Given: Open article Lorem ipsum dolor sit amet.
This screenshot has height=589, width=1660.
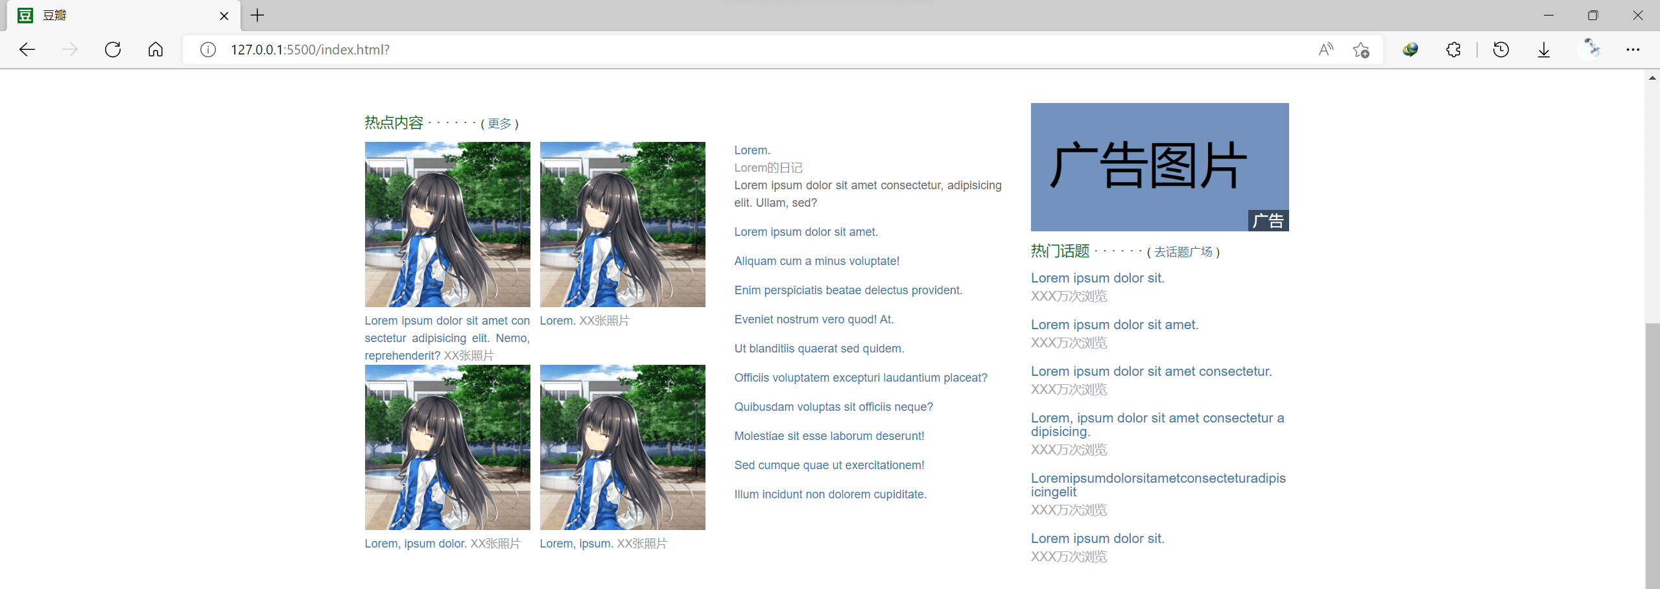Looking at the screenshot, I should point(806,231).
